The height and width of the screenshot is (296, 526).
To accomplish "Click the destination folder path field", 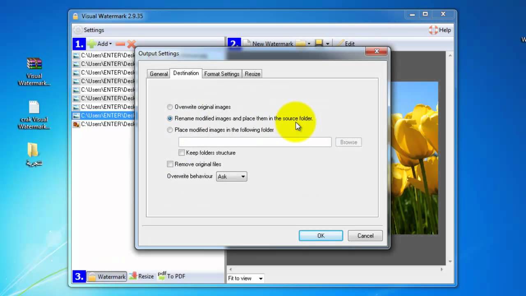I will pos(255,142).
